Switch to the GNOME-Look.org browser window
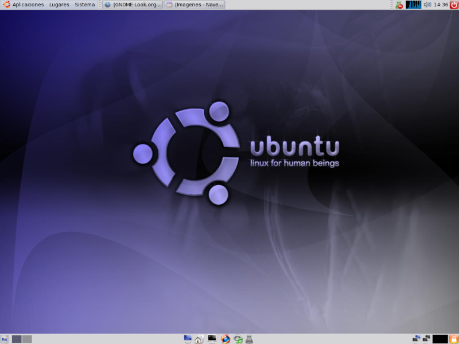 tap(133, 5)
